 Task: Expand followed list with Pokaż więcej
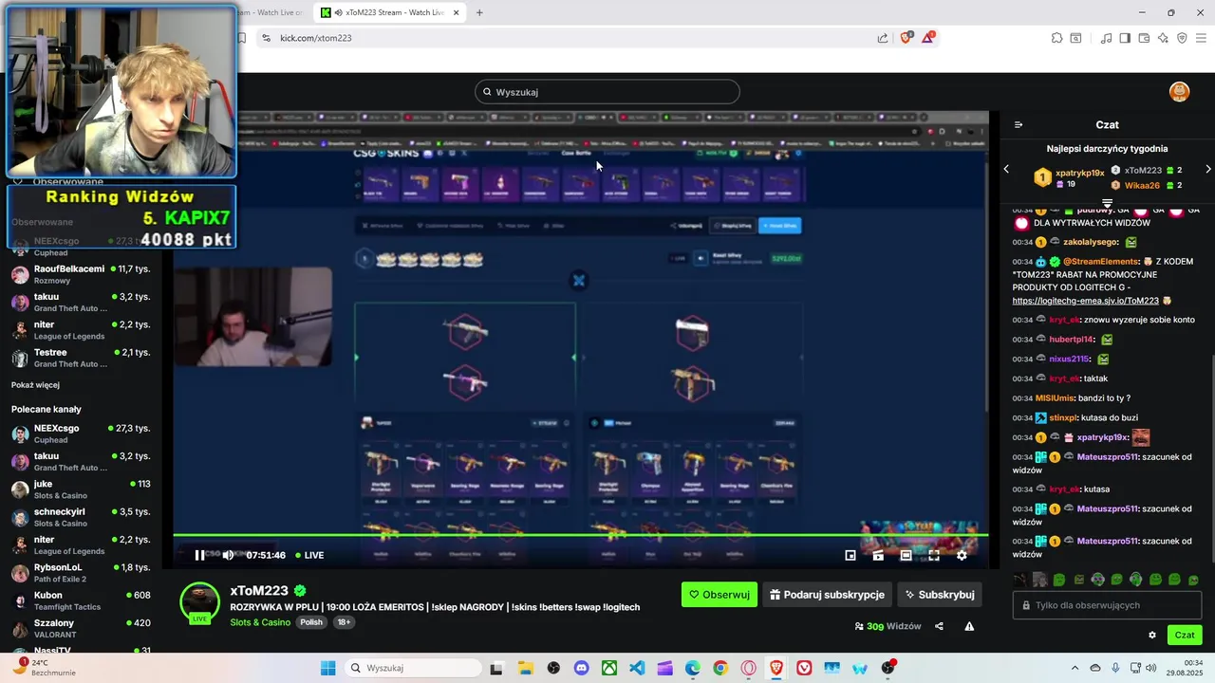35,385
